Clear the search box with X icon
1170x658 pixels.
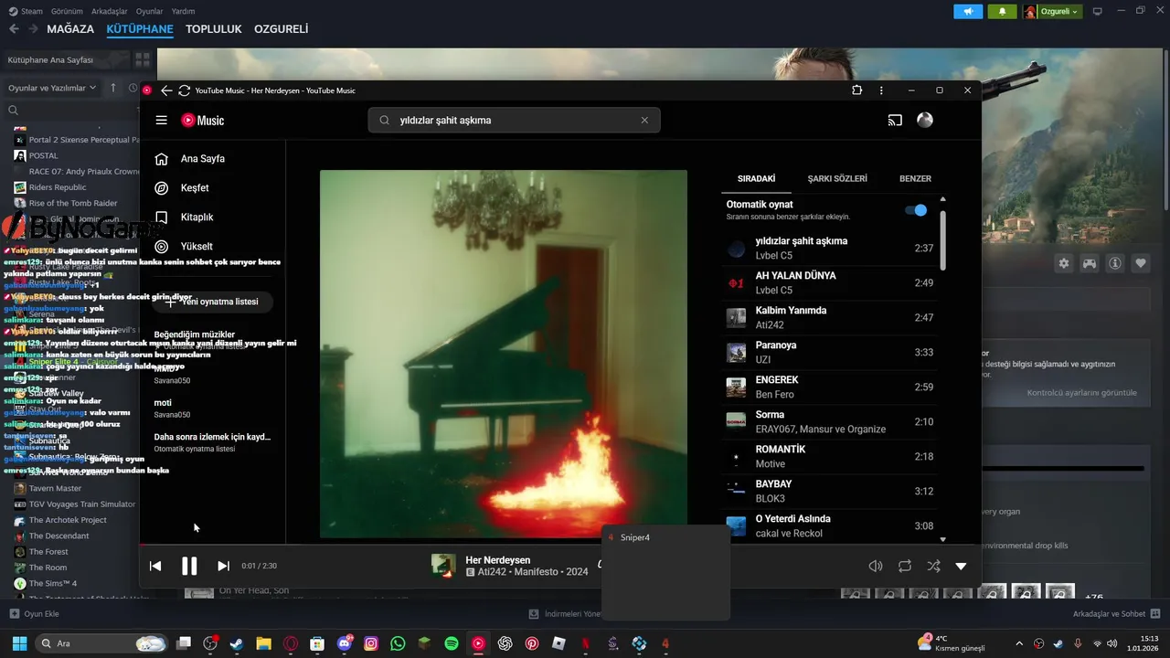tap(644, 120)
